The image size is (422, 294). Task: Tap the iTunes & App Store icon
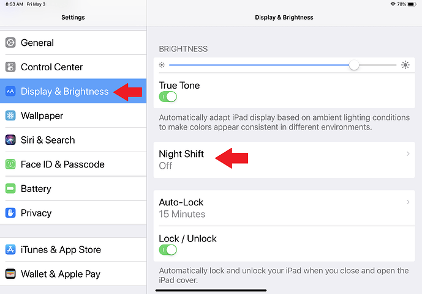[10, 249]
